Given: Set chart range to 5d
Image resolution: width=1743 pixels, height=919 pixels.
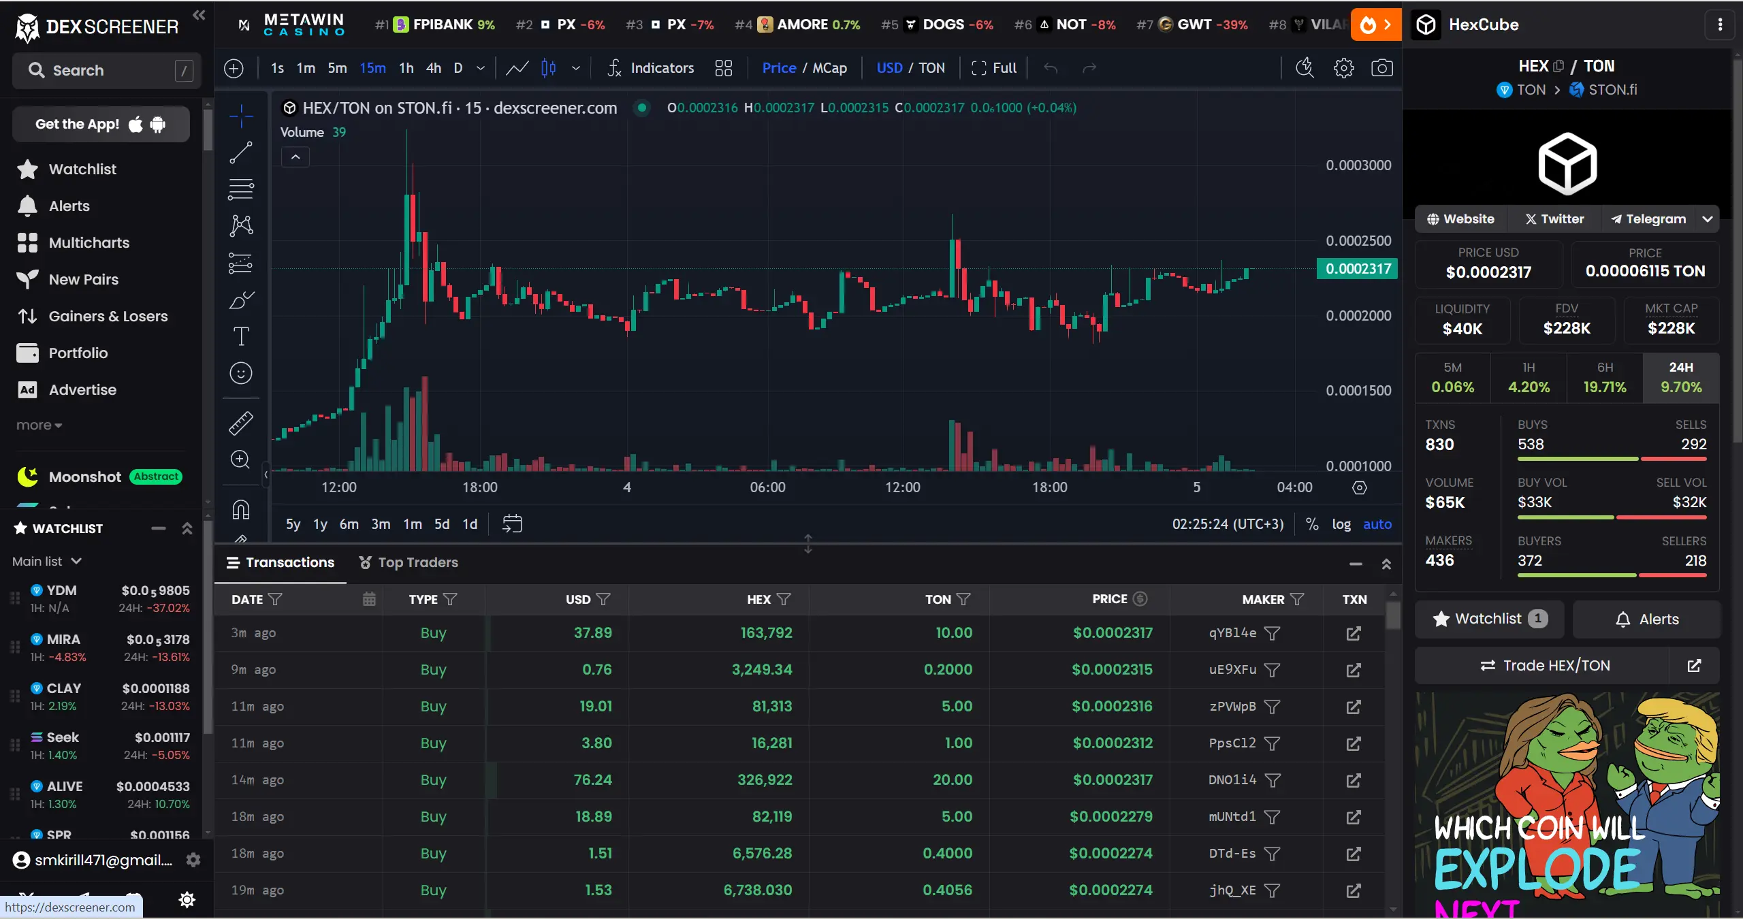Looking at the screenshot, I should (442, 524).
